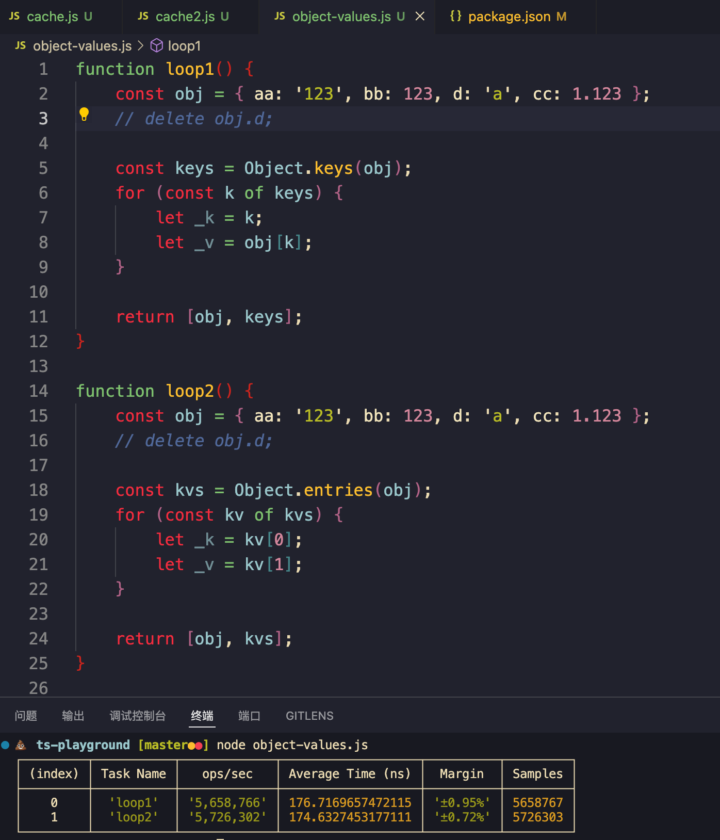The width and height of the screenshot is (720, 840).
Task: Open the 端口 (Ports) panel tab
Action: (249, 716)
